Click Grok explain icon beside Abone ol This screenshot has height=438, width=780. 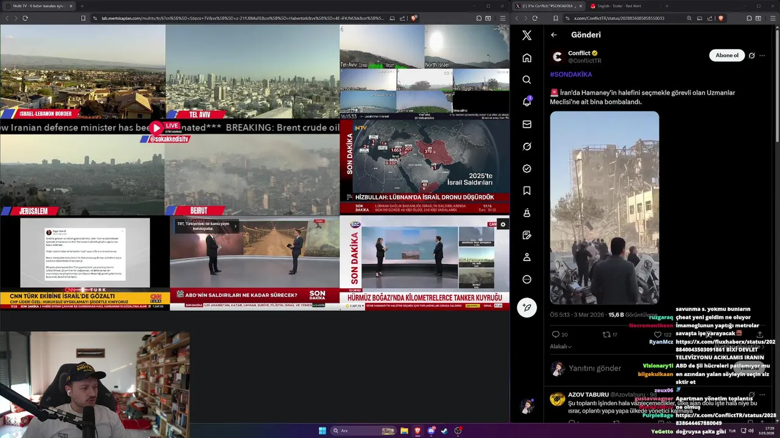coord(751,55)
